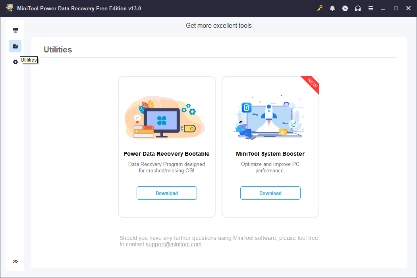Click the MiniTool System Booster title
This screenshot has height=278, width=417.
[x=270, y=154]
